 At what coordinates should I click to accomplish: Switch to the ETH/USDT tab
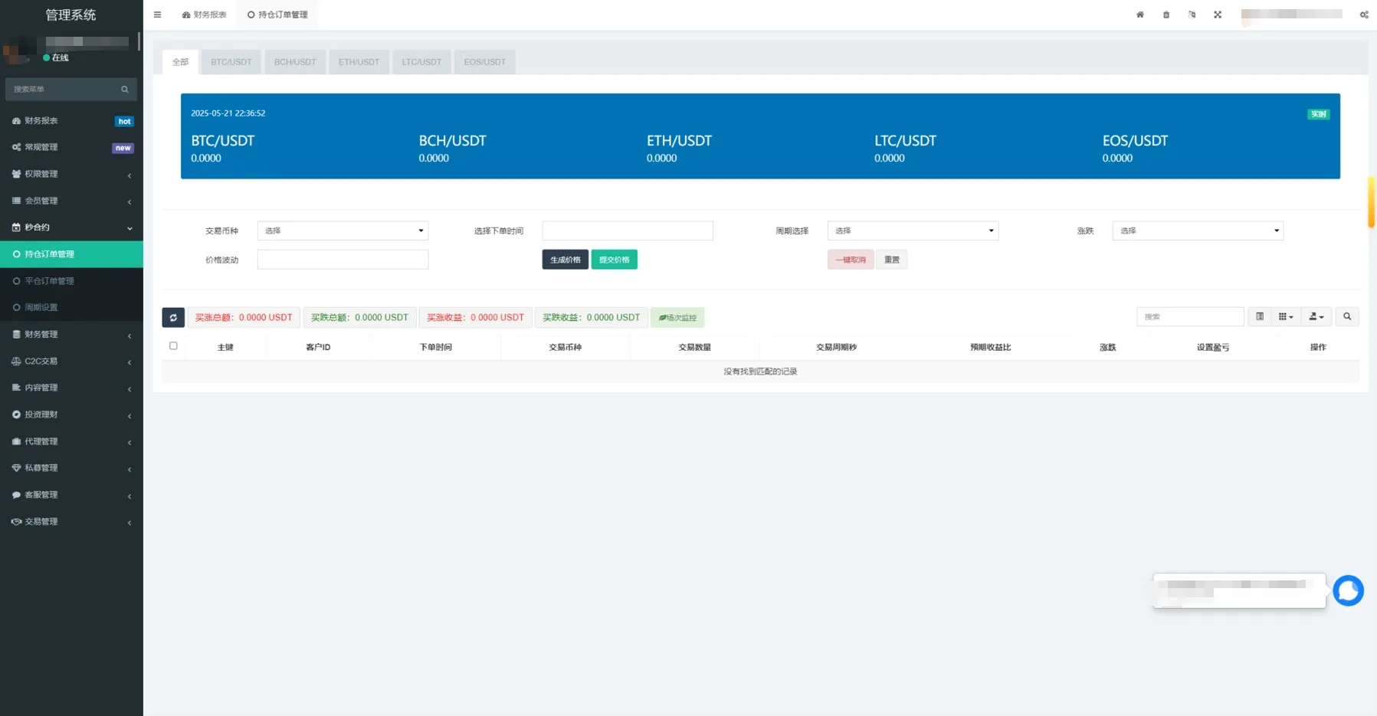click(x=359, y=62)
